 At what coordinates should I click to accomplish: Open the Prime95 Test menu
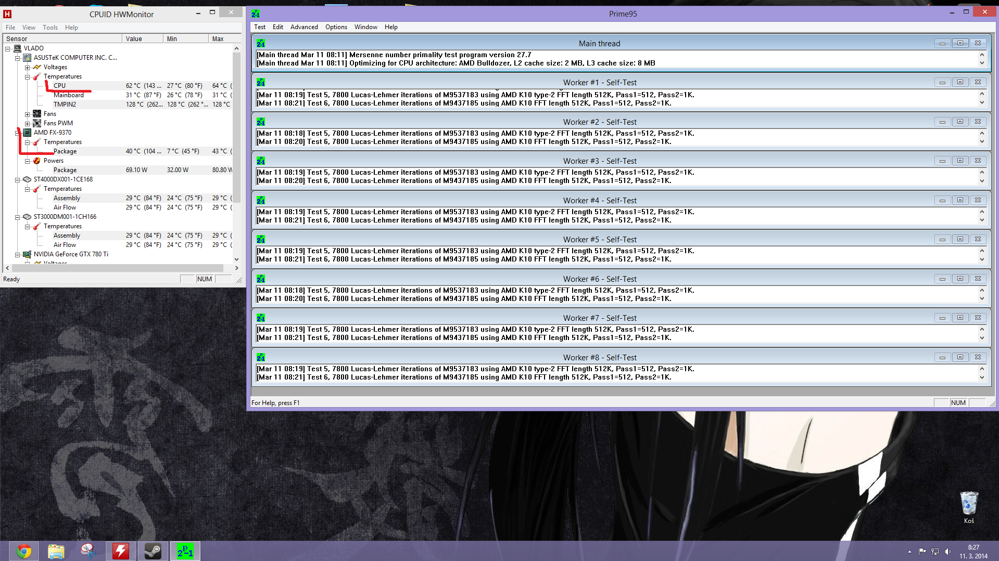coord(260,27)
